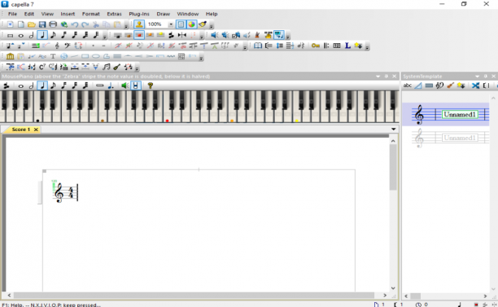The height and width of the screenshot is (307, 498).
Task: Click the guitar plug-in icon
Action: click(117, 67)
